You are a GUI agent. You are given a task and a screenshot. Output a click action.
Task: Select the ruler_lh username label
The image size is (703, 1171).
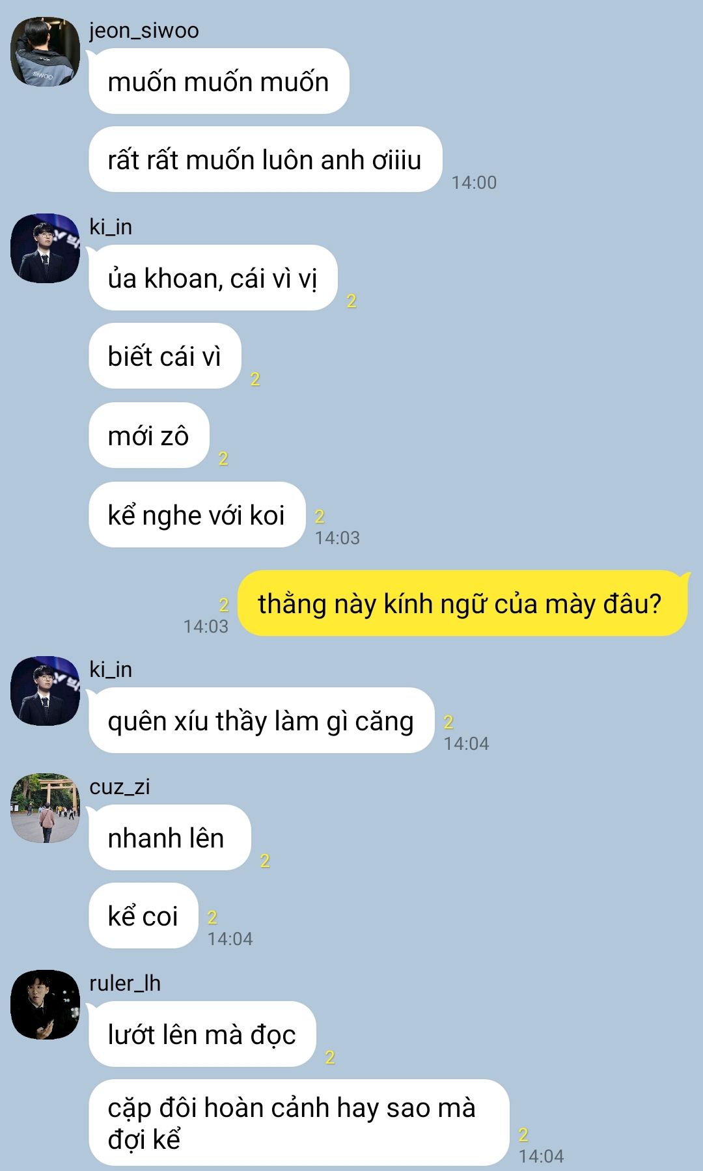click(x=125, y=984)
